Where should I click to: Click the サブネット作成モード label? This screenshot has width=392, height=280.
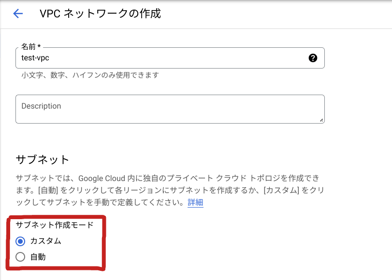click(x=55, y=225)
